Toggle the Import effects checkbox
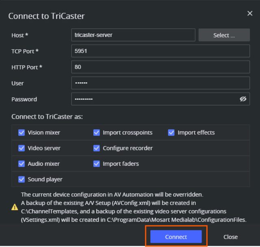260x247 pixels. point(171,132)
